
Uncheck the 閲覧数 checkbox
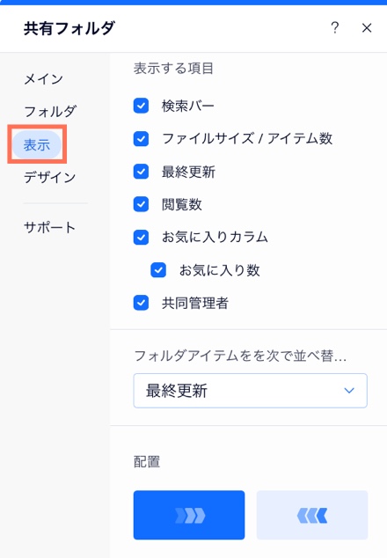point(141,204)
